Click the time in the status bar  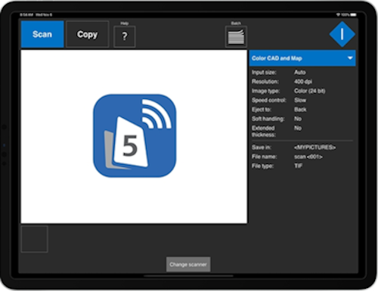(x=26, y=14)
